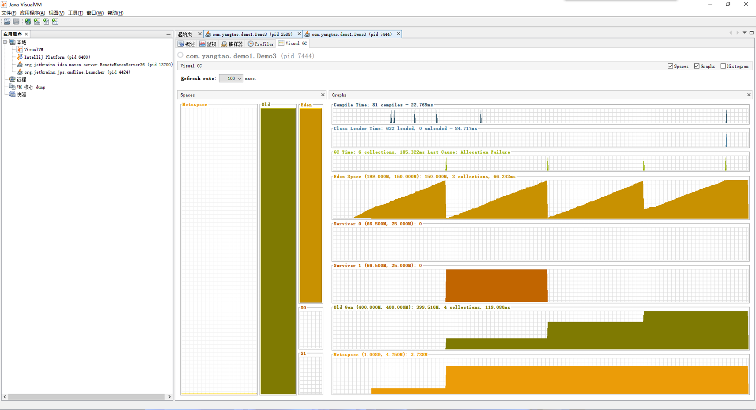Viewport: 756px width, 410px height.
Task: Click the VM 核心 dump icon
Action: (x=12, y=87)
